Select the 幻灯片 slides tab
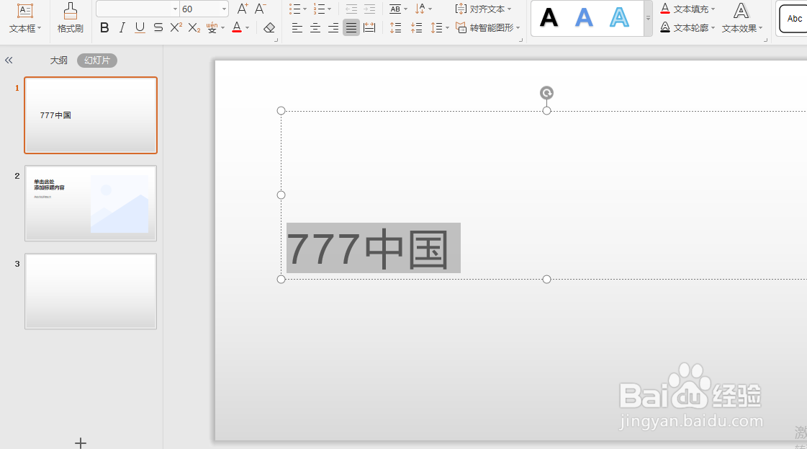 [x=96, y=60]
